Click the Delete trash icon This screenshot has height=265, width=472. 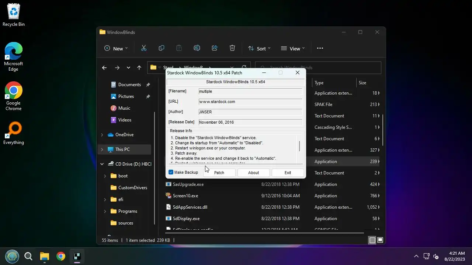pos(232,48)
